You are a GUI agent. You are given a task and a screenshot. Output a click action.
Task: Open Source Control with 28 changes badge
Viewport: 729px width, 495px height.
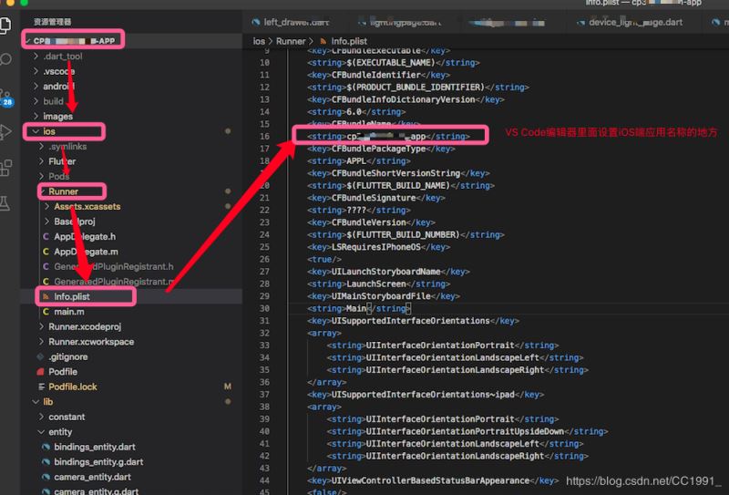(8, 96)
